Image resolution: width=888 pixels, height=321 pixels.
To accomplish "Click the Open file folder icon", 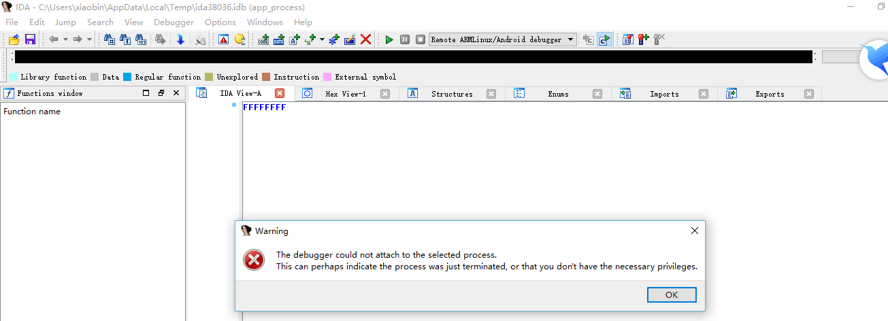I will click(x=14, y=39).
